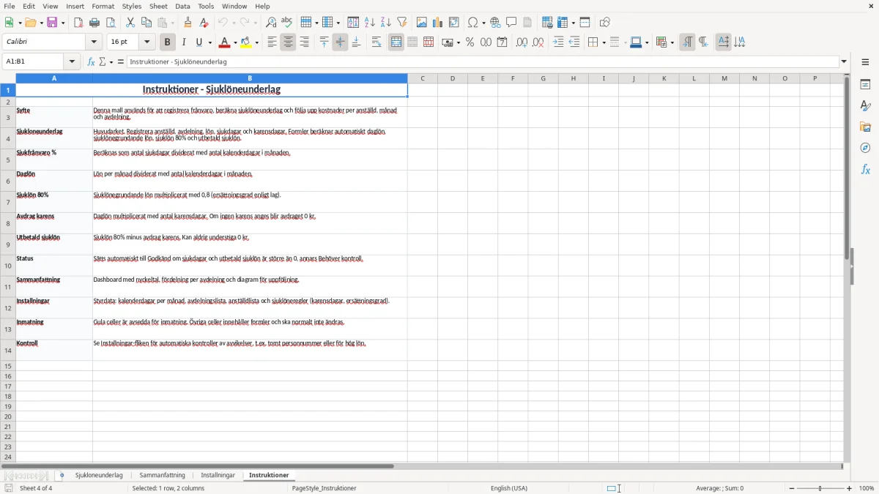This screenshot has width=879, height=494.
Task: Click the Save document icon
Action: 52,23
